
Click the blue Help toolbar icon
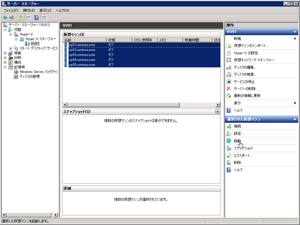click(x=36, y=18)
